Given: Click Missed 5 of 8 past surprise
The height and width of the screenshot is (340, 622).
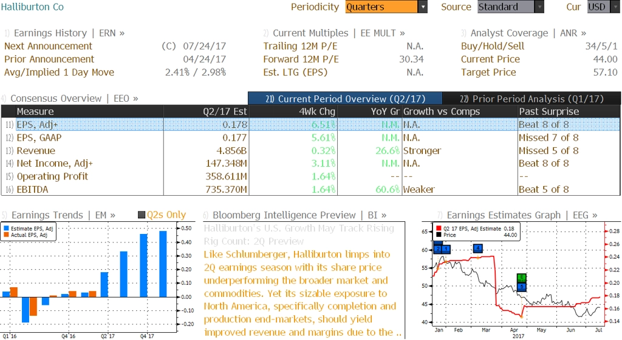Looking at the screenshot, I should pyautogui.click(x=549, y=151).
